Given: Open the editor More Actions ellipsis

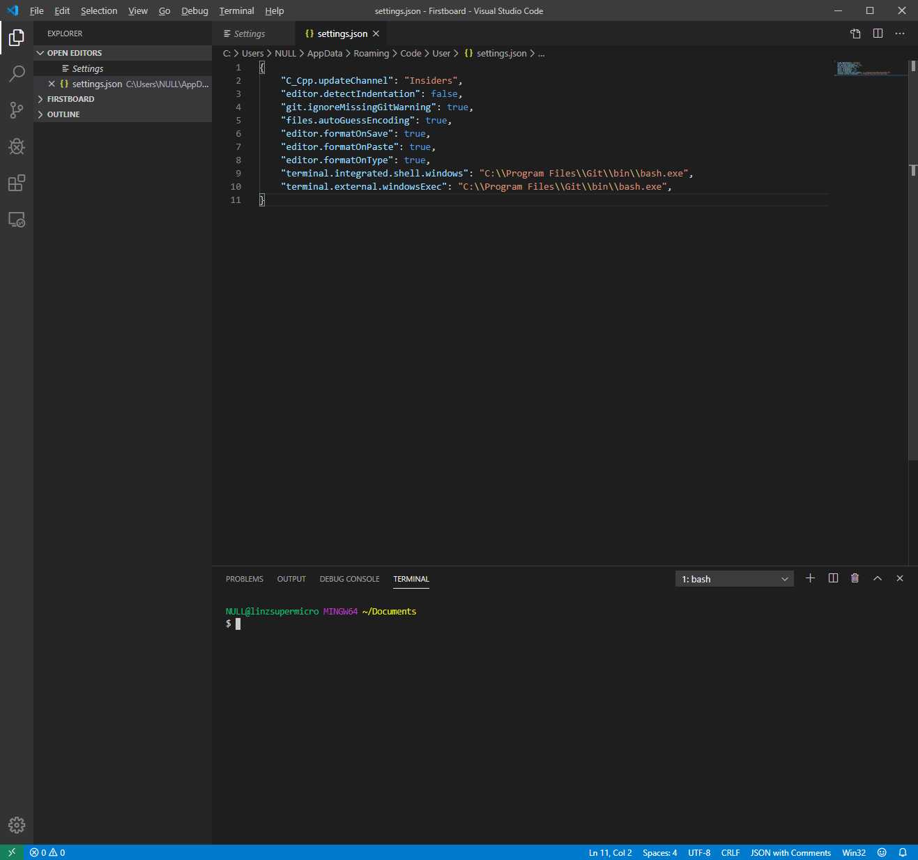Looking at the screenshot, I should [900, 33].
